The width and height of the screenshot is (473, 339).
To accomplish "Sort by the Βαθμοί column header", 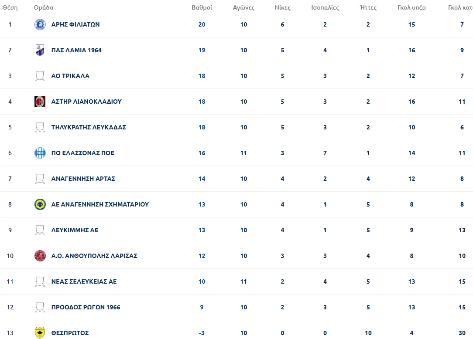I will click(202, 8).
